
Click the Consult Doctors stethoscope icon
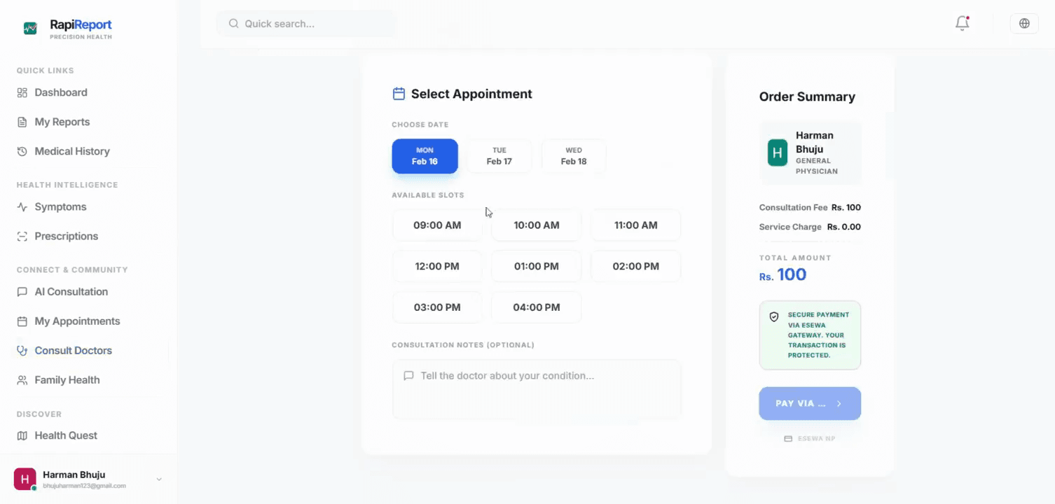22,351
